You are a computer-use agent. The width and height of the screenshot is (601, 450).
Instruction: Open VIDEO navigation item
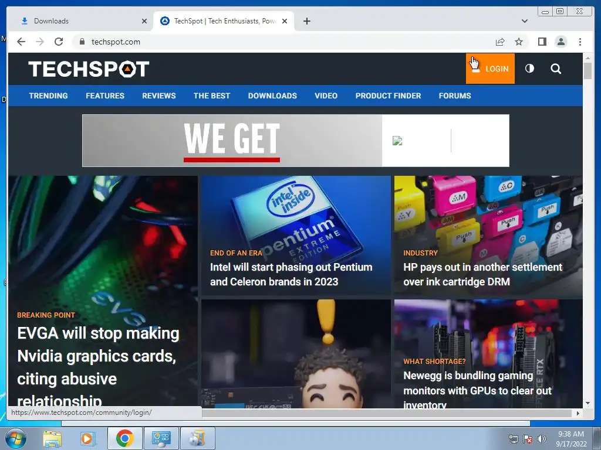point(326,96)
